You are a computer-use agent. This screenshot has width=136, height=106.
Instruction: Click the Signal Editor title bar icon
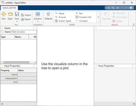click(x=3, y=3)
